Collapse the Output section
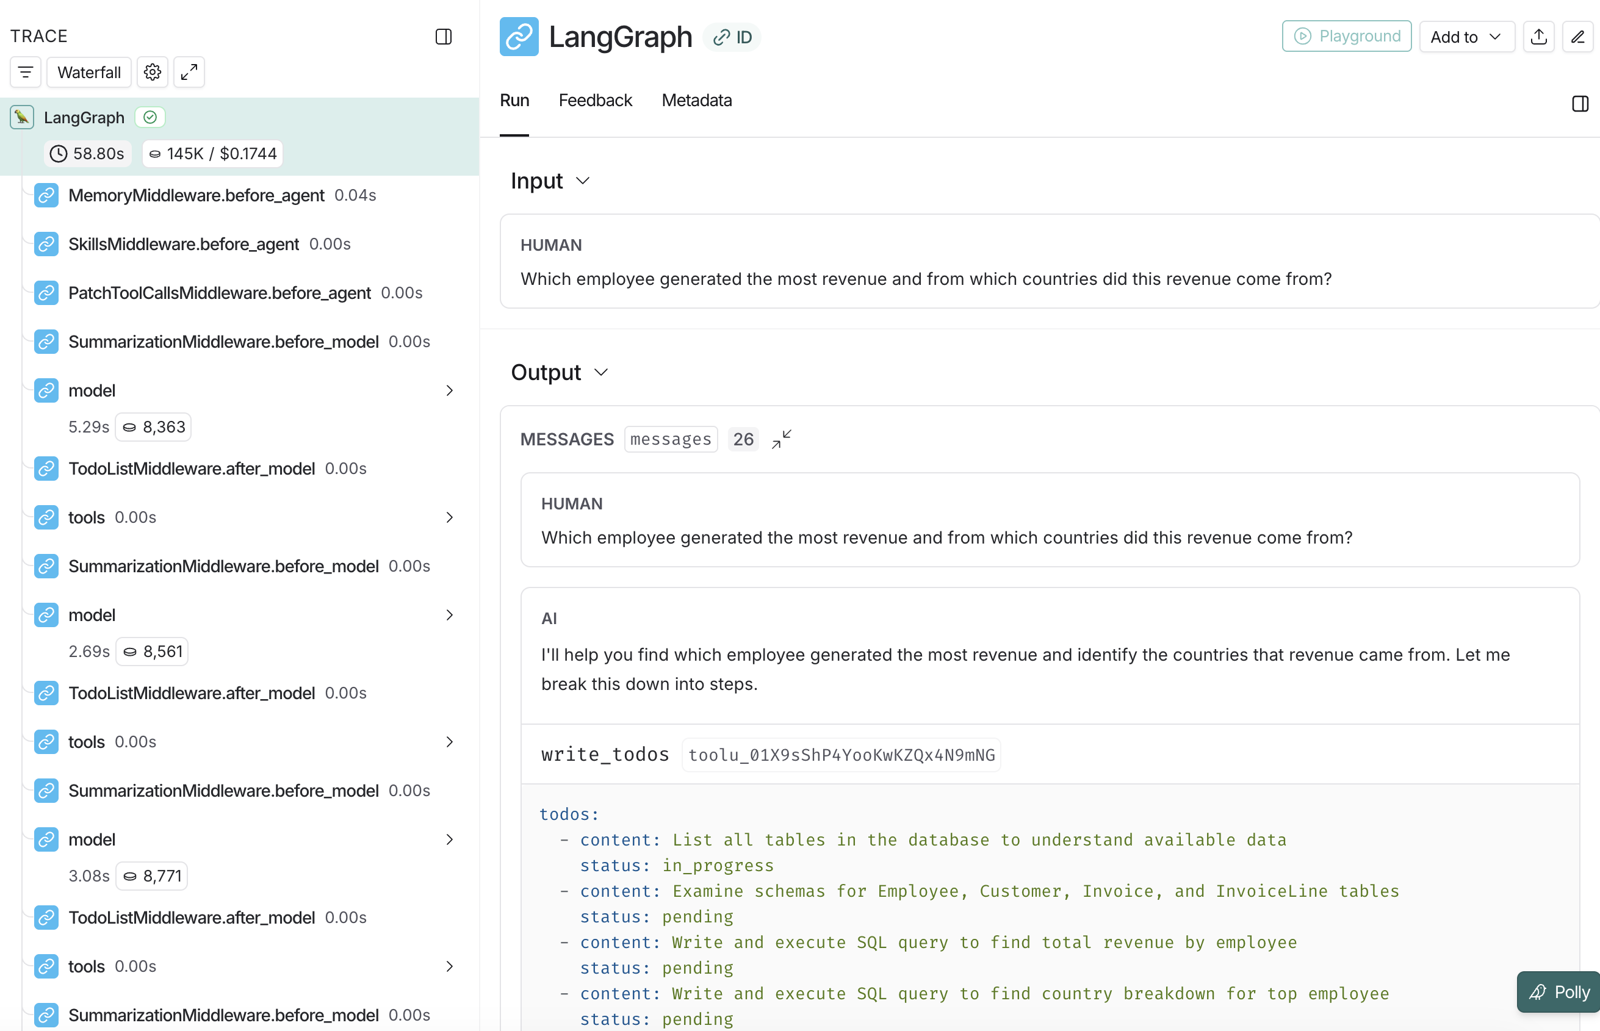The height and width of the screenshot is (1031, 1600). [601, 372]
